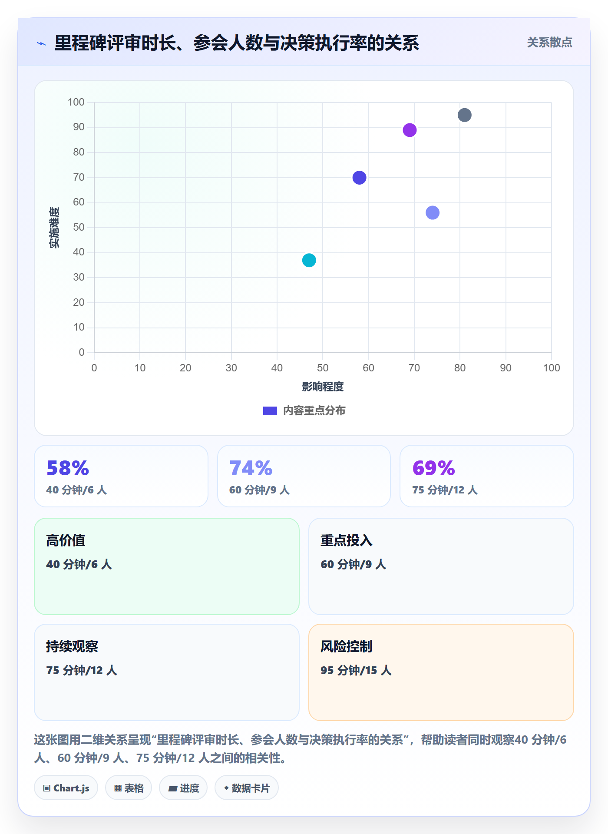Click the 40 分钟/6 人 text under 58%
The height and width of the screenshot is (834, 608).
point(76,490)
